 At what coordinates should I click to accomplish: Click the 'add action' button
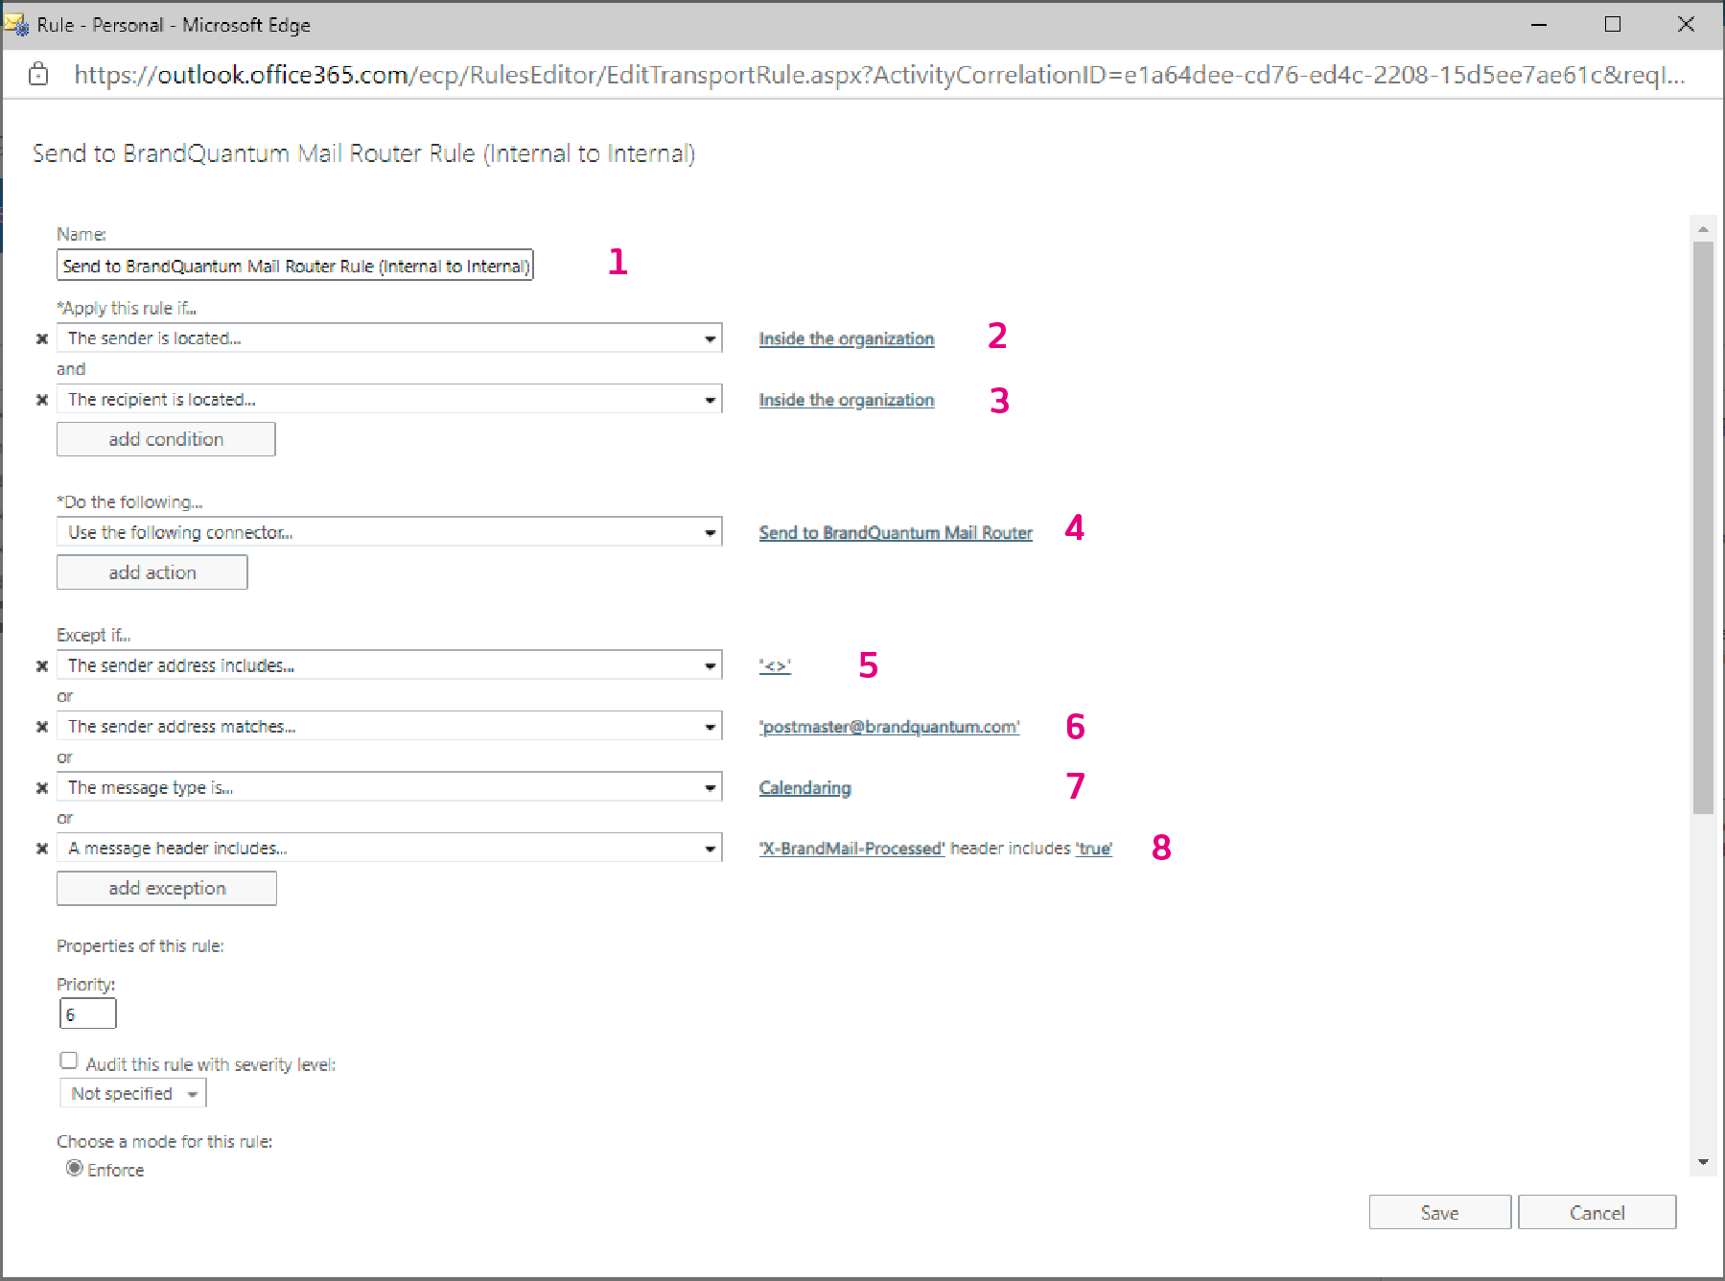tap(152, 572)
